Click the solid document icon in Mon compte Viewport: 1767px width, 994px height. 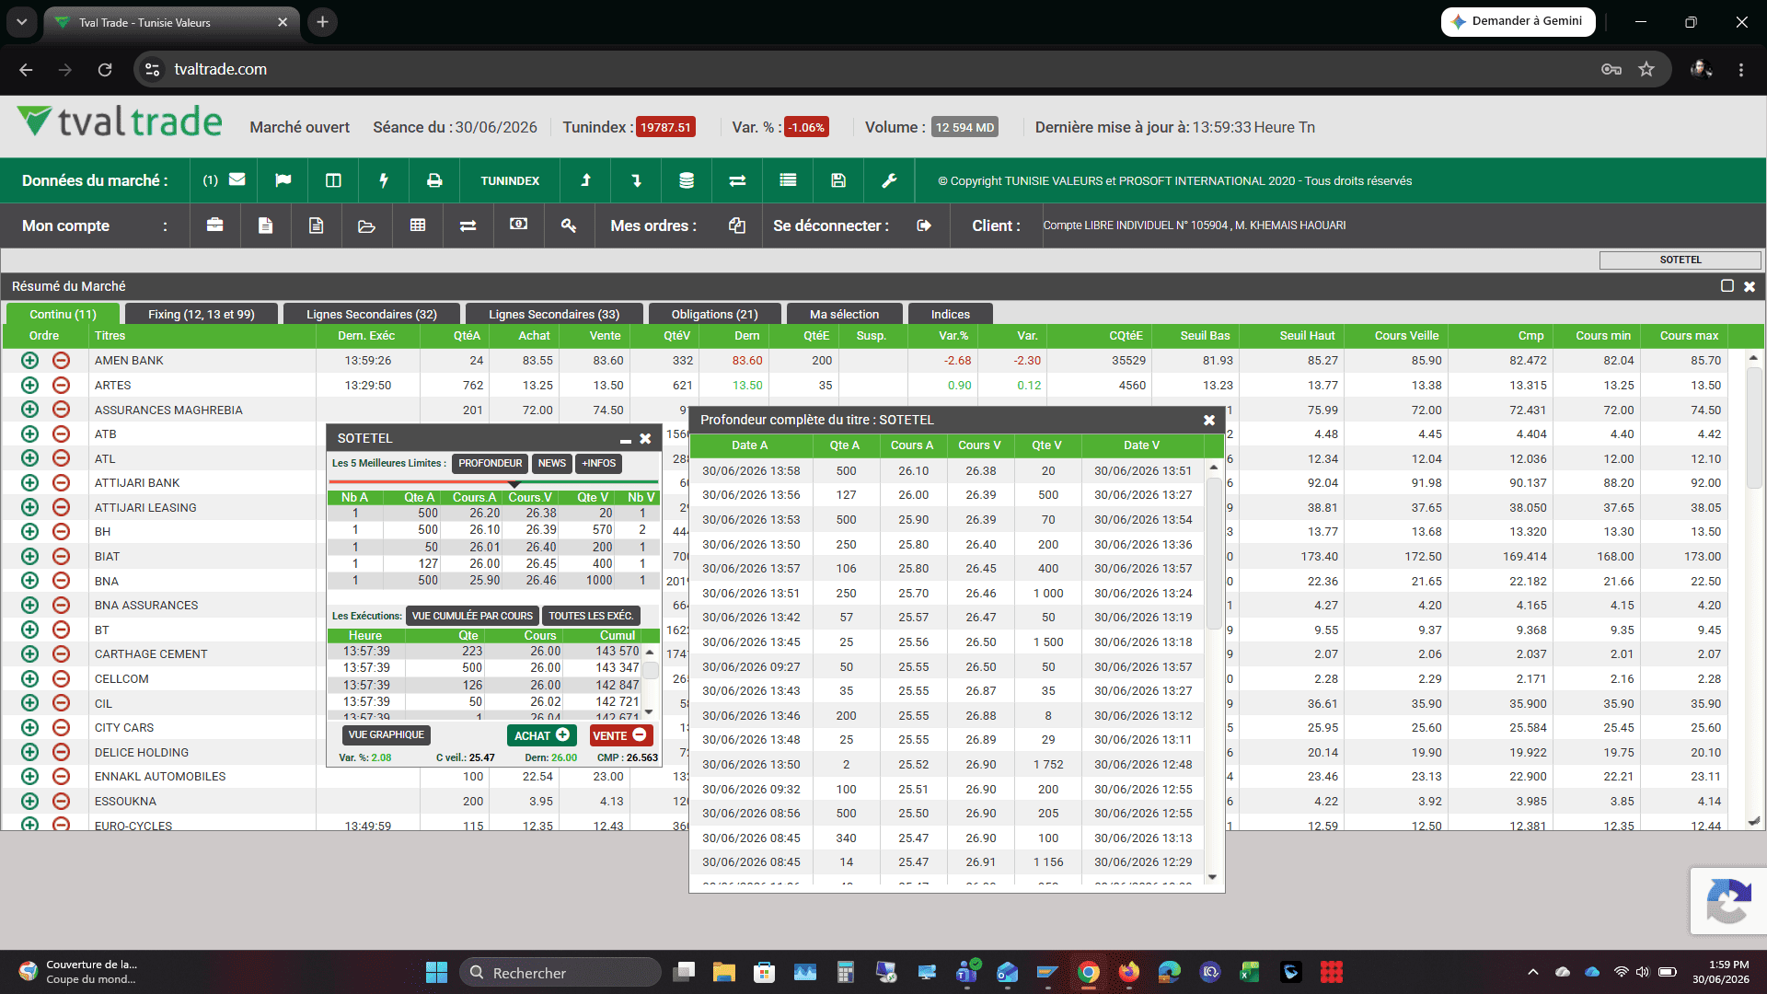point(265,225)
